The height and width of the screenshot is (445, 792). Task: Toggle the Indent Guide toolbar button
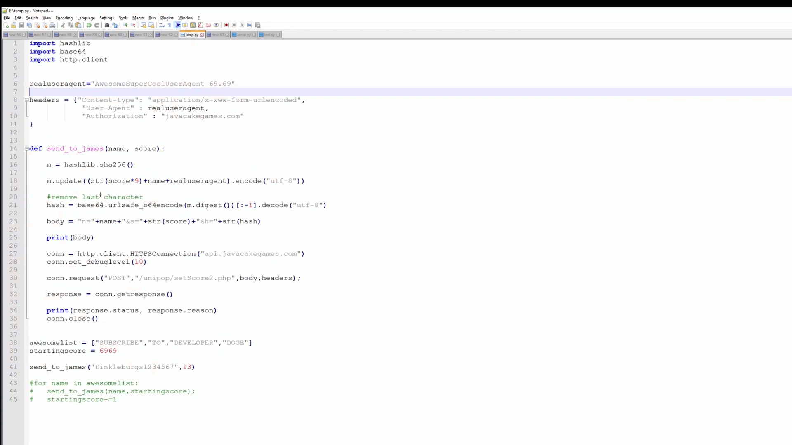178,25
